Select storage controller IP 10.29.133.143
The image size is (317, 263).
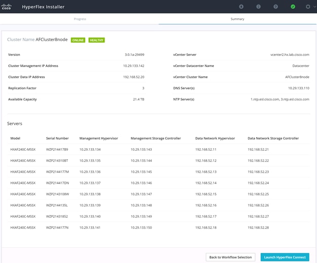point(142,149)
